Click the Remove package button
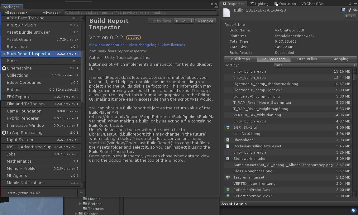 (206, 21)
